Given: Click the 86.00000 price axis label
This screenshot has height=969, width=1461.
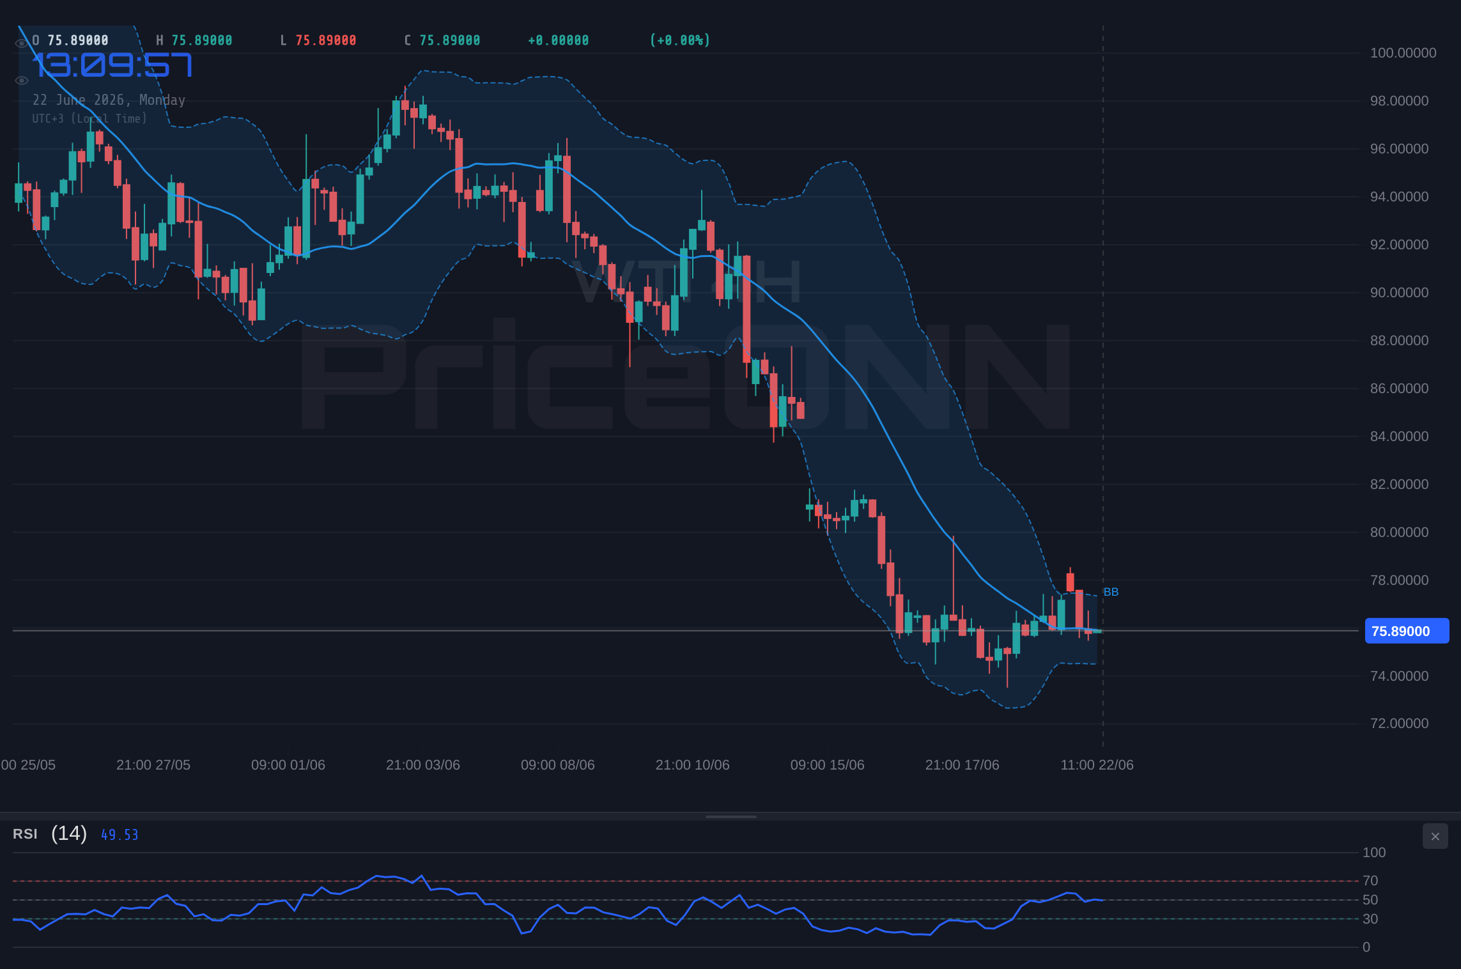Looking at the screenshot, I should [x=1399, y=389].
